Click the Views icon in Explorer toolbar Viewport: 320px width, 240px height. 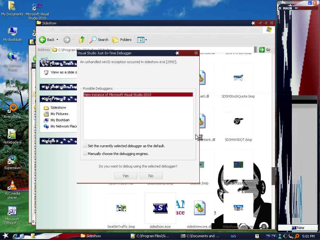click(141, 40)
